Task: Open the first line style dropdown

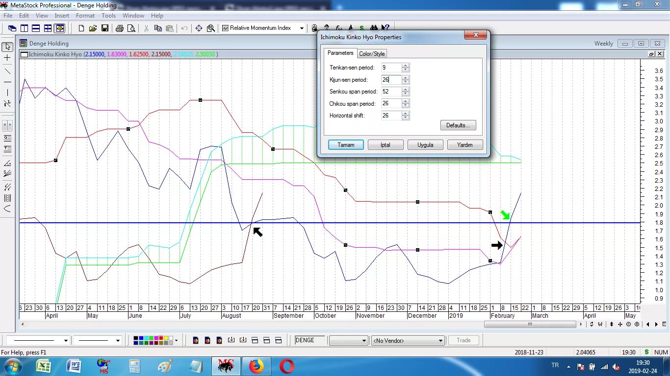Action: pyautogui.click(x=65, y=340)
